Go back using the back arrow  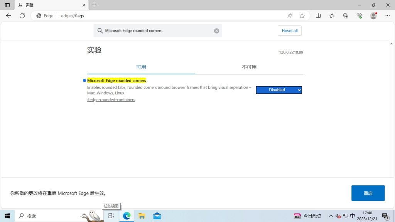(x=8, y=15)
